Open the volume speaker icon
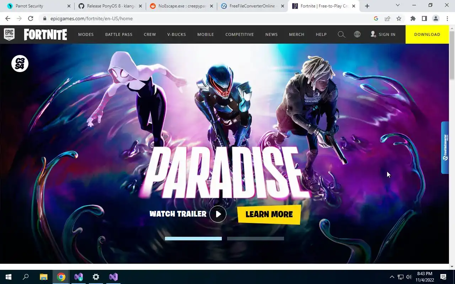Image resolution: width=455 pixels, height=284 pixels. 409,277
